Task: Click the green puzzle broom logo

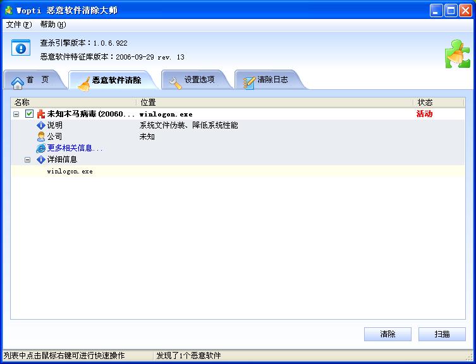Action: (x=457, y=54)
